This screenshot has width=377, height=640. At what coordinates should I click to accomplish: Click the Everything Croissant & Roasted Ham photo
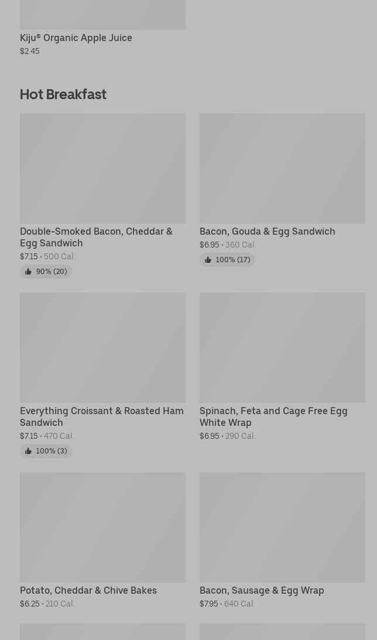[102, 348]
